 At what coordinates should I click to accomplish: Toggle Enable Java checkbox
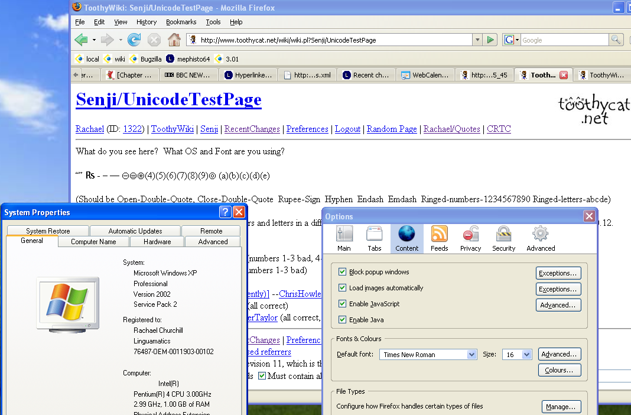click(x=342, y=320)
